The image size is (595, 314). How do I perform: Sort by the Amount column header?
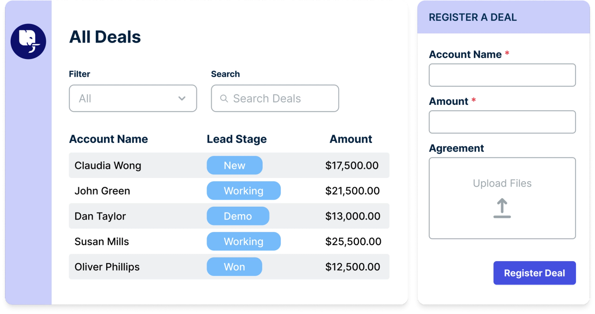point(350,139)
